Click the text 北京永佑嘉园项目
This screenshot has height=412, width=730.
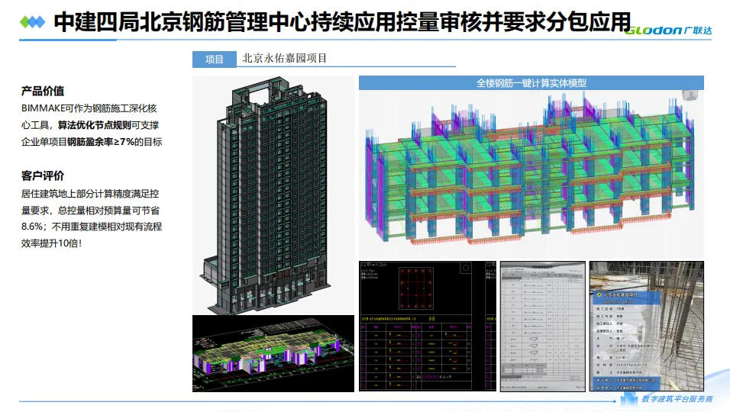[x=285, y=58]
